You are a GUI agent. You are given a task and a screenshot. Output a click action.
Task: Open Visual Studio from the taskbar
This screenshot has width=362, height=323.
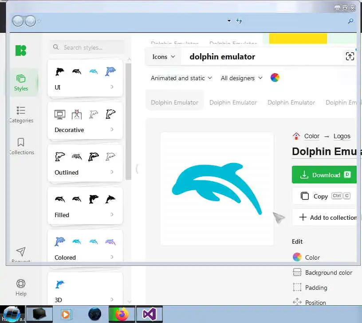pos(150,314)
